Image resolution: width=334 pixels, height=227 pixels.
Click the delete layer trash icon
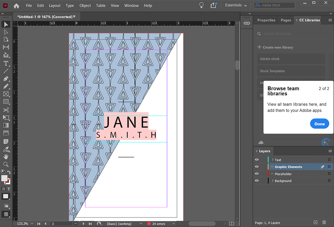(324, 222)
